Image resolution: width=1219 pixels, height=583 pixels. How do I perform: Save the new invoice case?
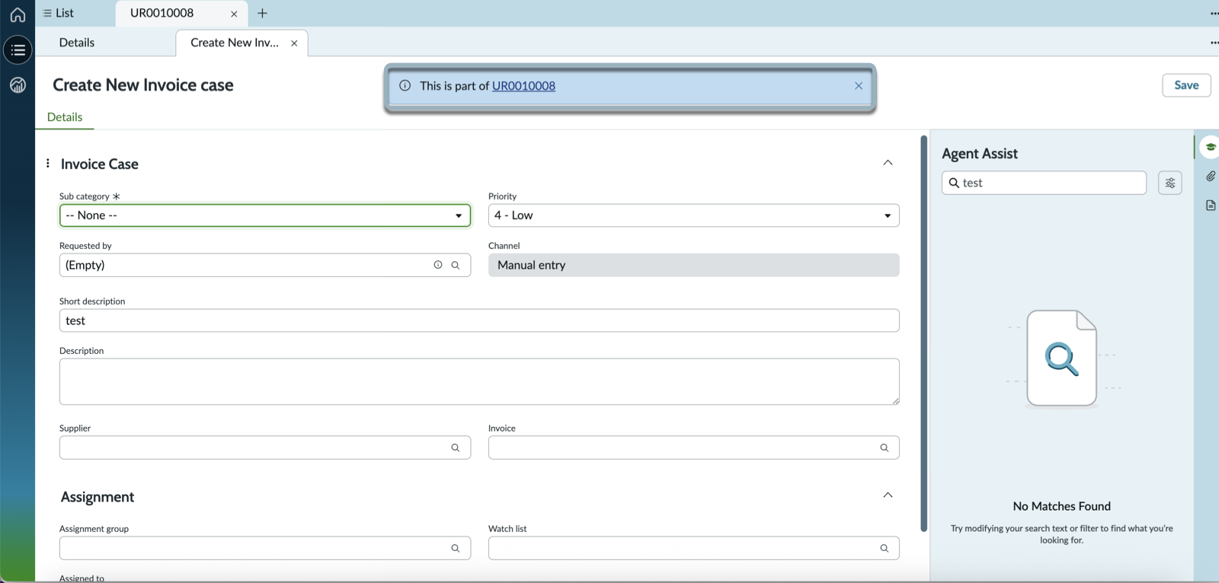click(1186, 85)
